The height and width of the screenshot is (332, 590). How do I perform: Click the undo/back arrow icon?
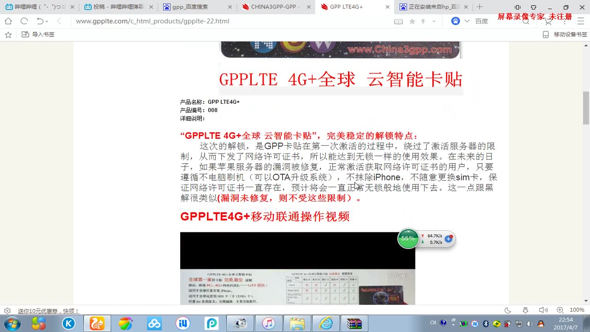pos(40,21)
